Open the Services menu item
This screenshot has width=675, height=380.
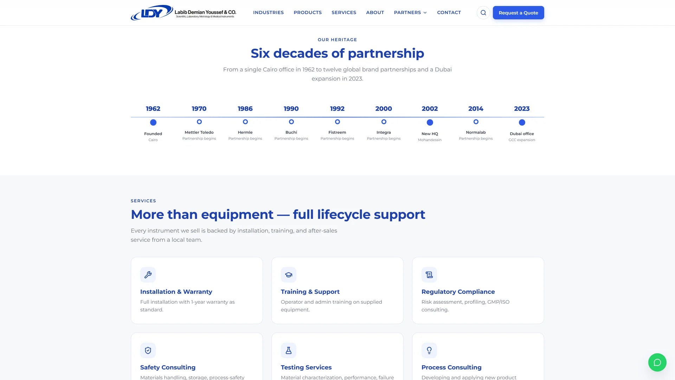click(x=344, y=12)
